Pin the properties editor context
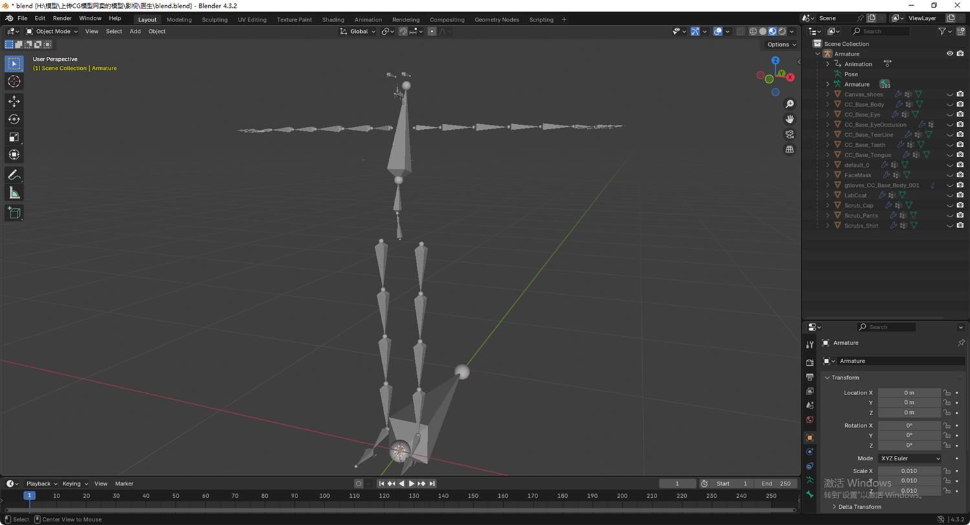 (960, 343)
